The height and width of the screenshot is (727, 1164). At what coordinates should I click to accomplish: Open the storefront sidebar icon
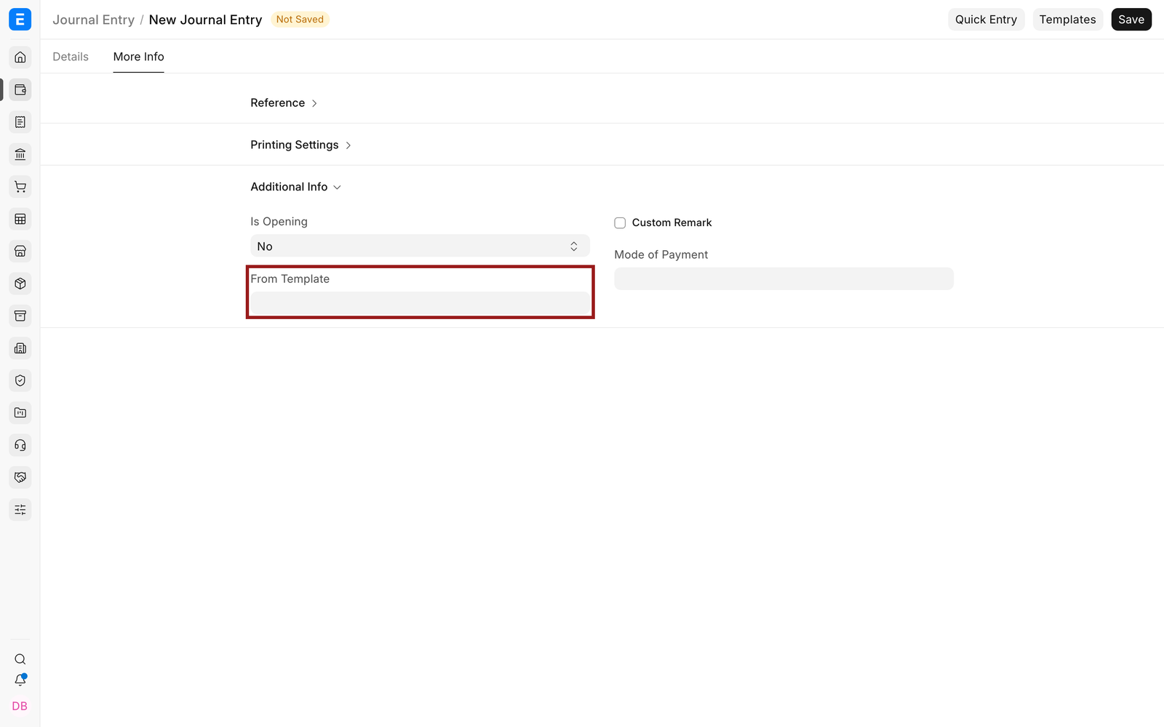point(20,252)
